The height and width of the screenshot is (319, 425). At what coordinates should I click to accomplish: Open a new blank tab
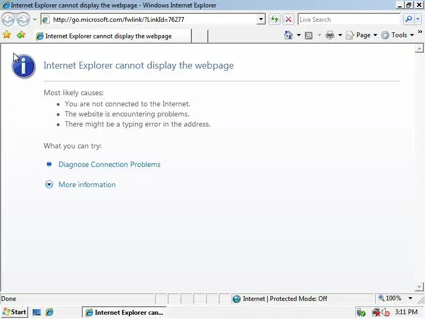click(x=200, y=36)
